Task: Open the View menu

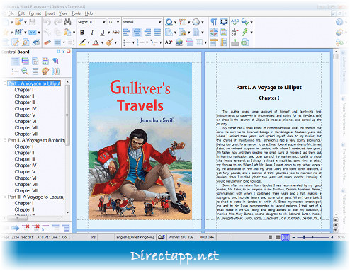Action: tap(63, 13)
